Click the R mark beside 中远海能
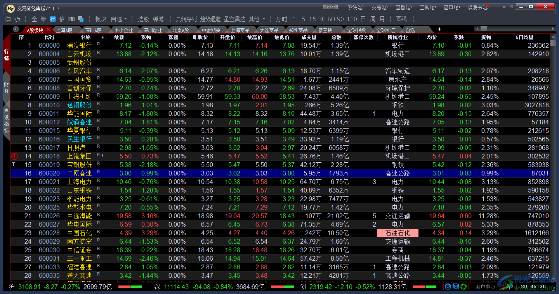 (x=99, y=215)
